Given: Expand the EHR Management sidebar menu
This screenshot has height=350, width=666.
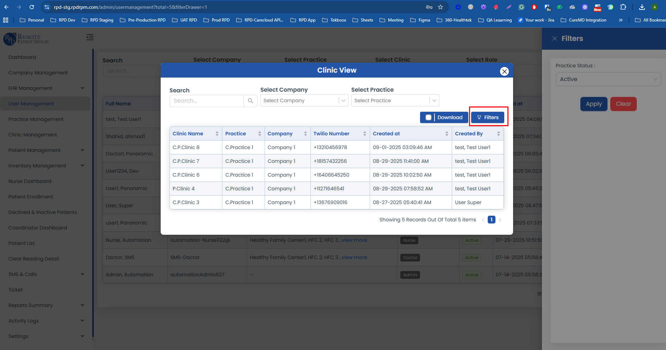Looking at the screenshot, I should pos(46,88).
